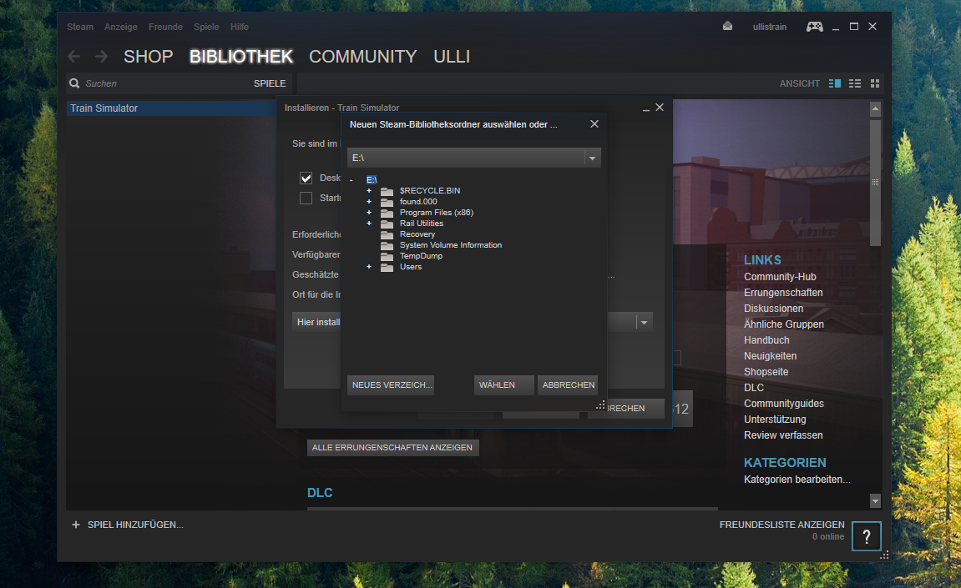
Task: Open the SPIELE filter label
Action: (270, 83)
